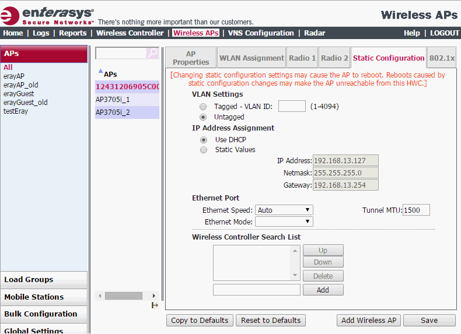Choose the Use DHCP option
Image resolution: width=461 pixels, height=334 pixels.
pos(204,140)
